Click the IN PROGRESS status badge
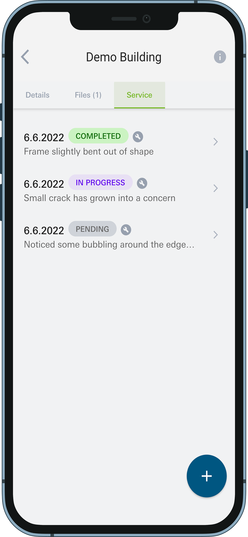 [x=100, y=182]
